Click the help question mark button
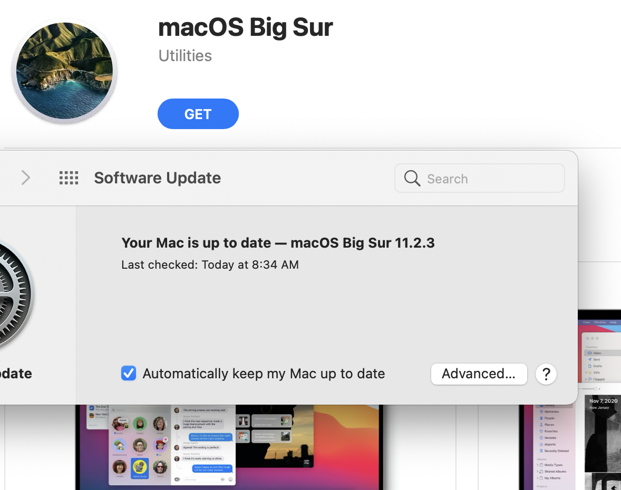The height and width of the screenshot is (490, 621). [546, 374]
